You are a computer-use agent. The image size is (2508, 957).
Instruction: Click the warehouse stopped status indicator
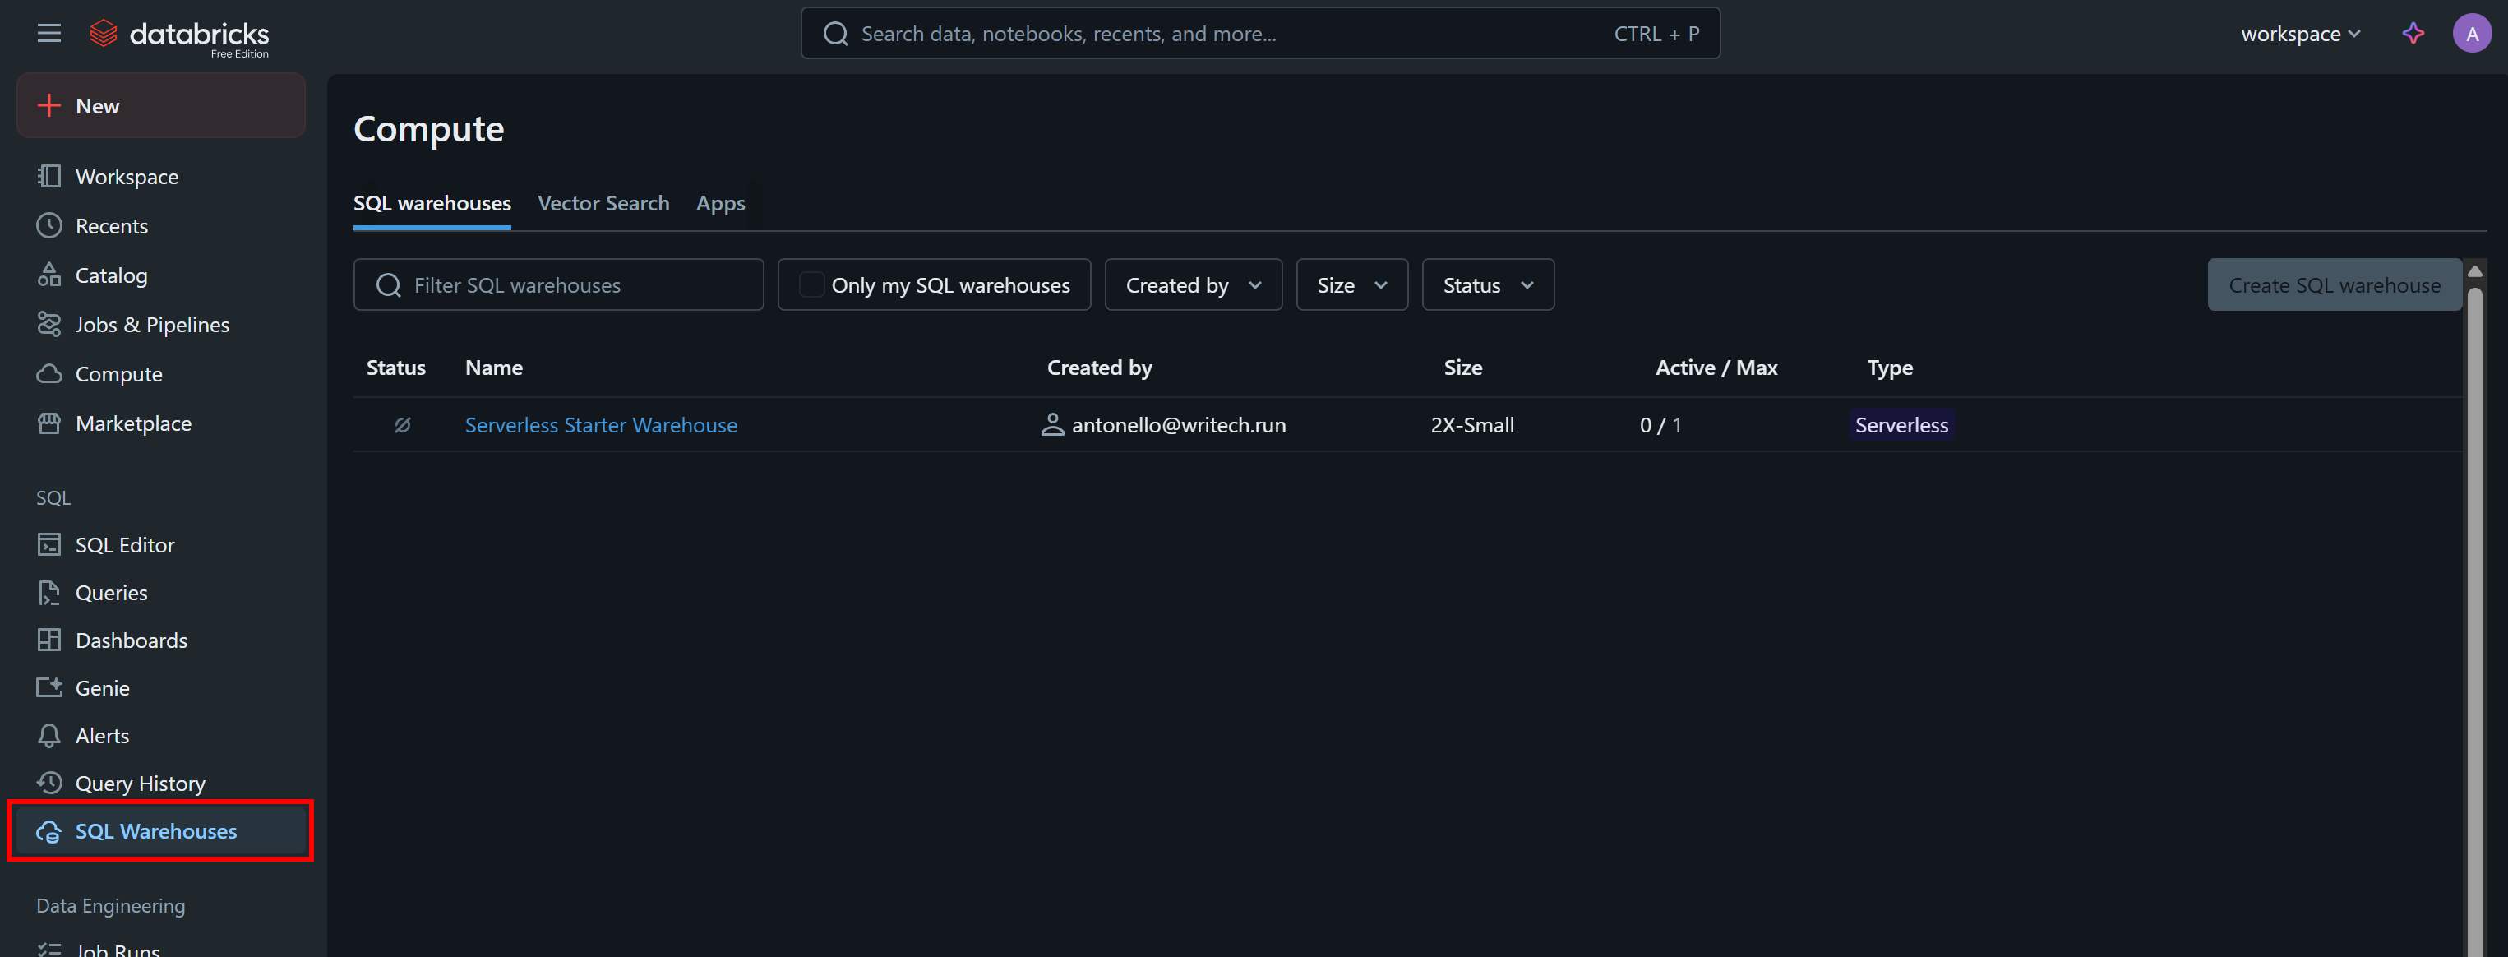[403, 424]
